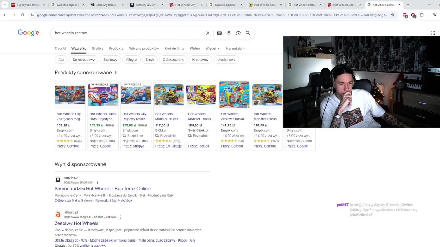440x247 pixels.
Task: Select the Smyk filter chip
Action: (150, 60)
